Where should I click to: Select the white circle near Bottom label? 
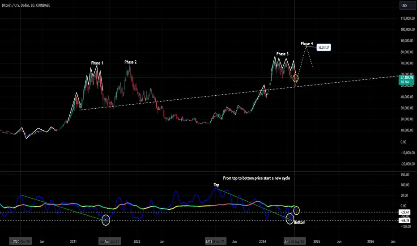289,220
